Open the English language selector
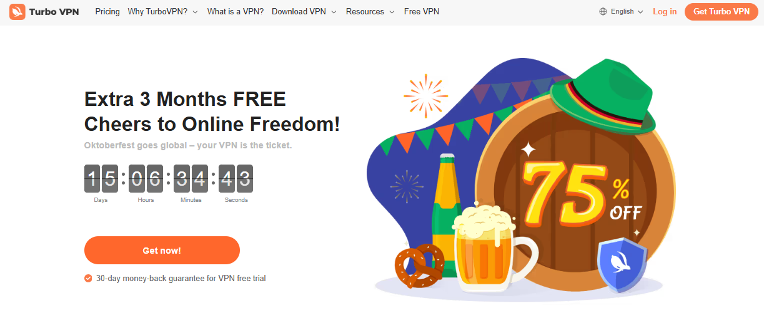Image resolution: width=764 pixels, height=321 pixels. [621, 12]
